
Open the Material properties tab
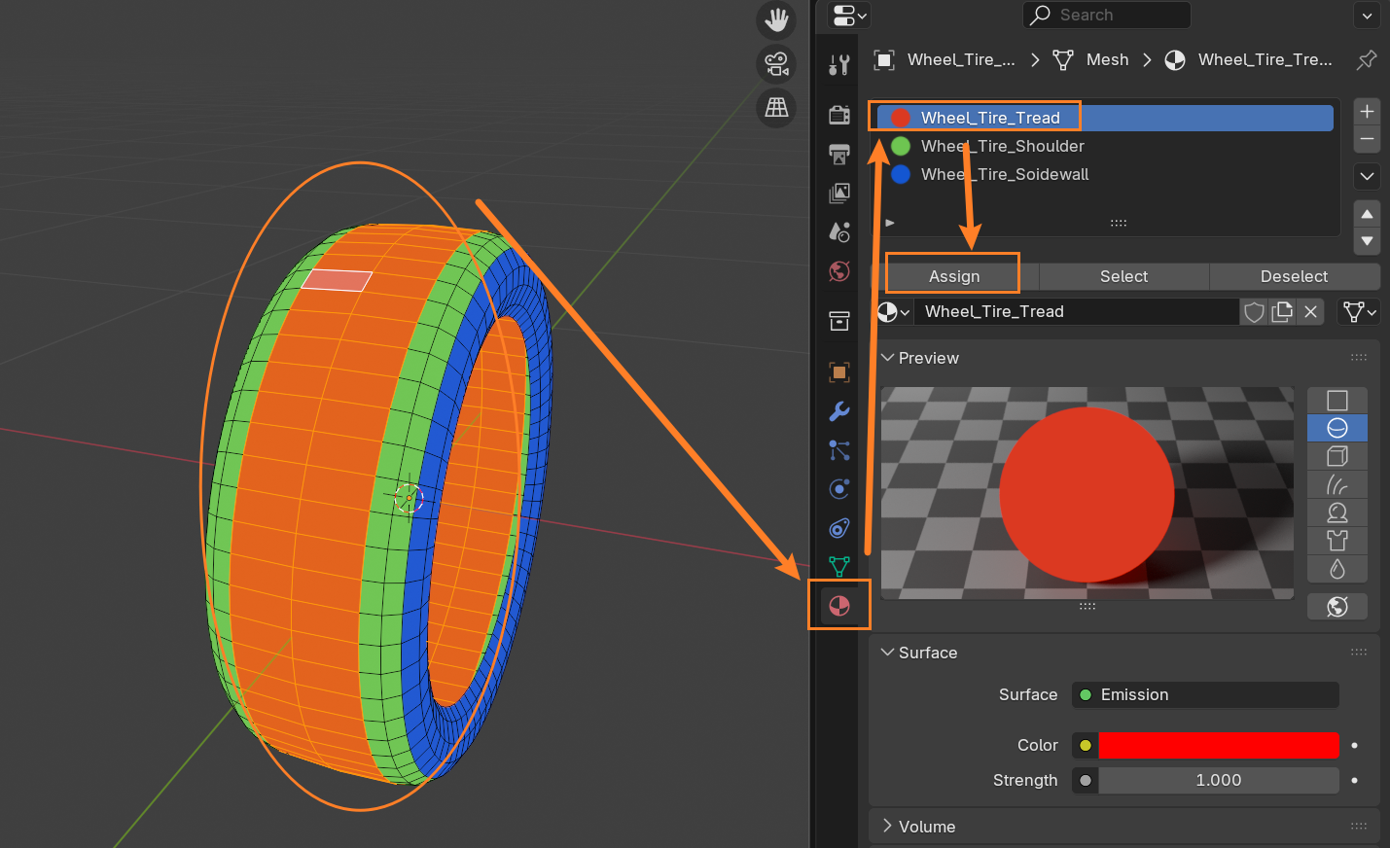[838, 606]
